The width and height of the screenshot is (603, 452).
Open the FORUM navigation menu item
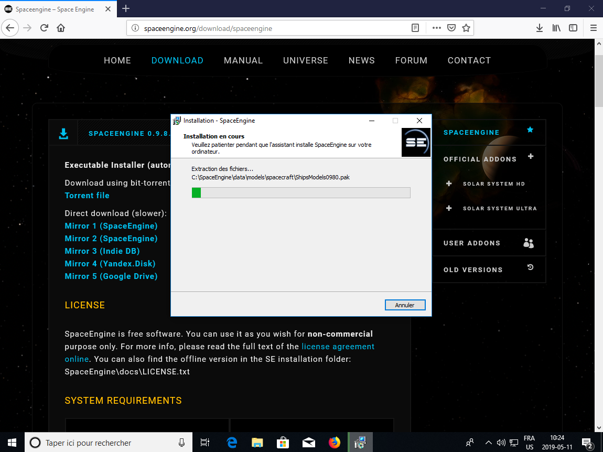(x=411, y=60)
